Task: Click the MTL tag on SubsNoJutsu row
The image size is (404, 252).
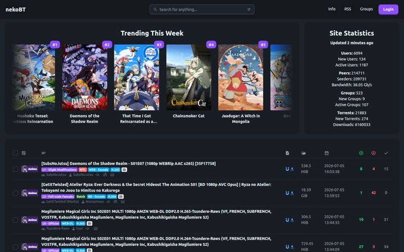Action: pyautogui.click(x=82, y=170)
